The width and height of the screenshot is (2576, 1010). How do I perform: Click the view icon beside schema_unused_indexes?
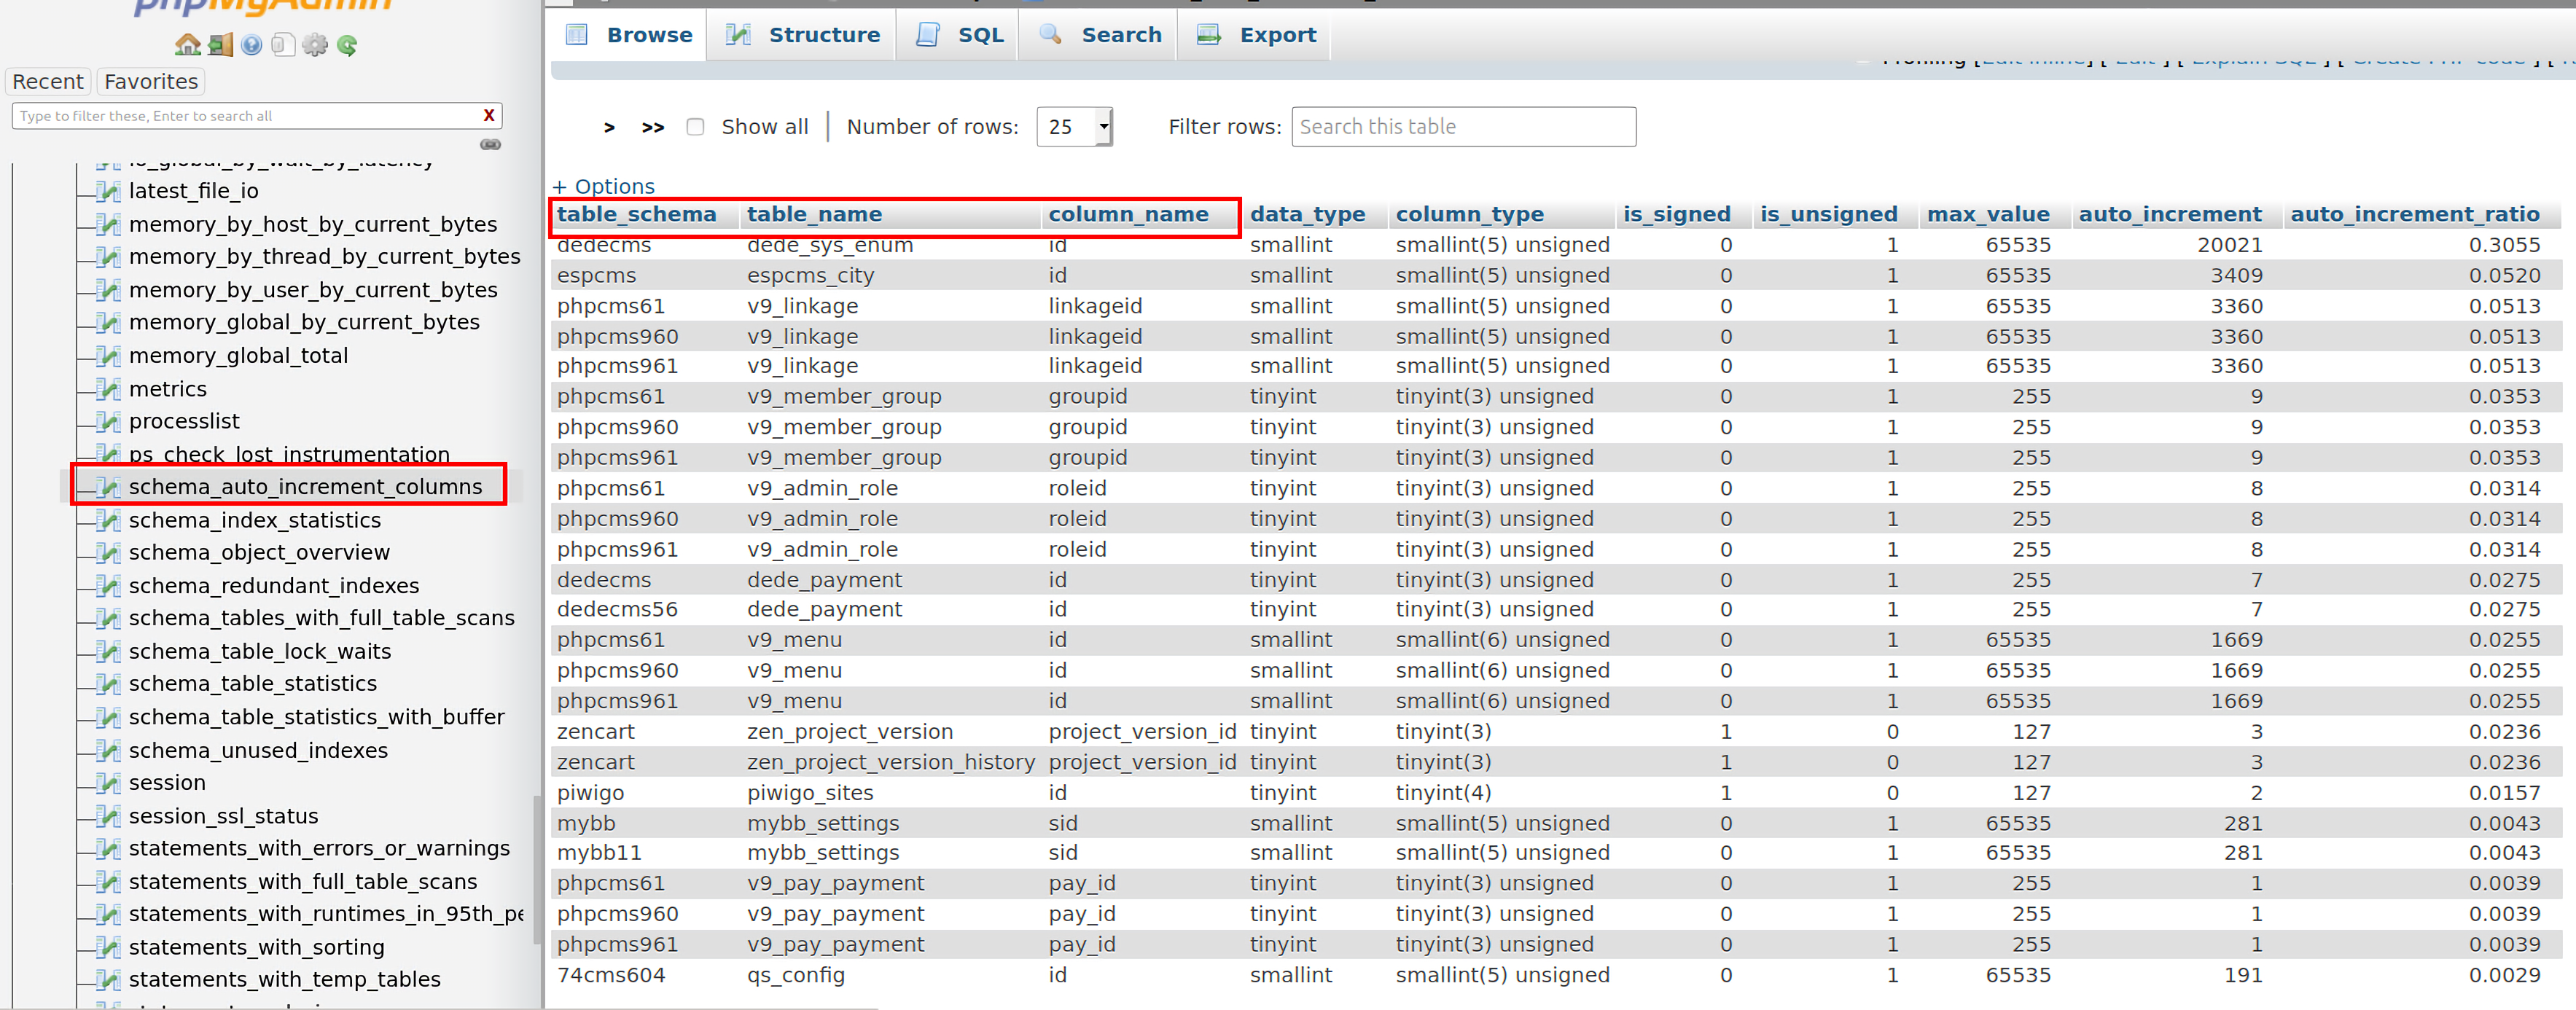(108, 750)
